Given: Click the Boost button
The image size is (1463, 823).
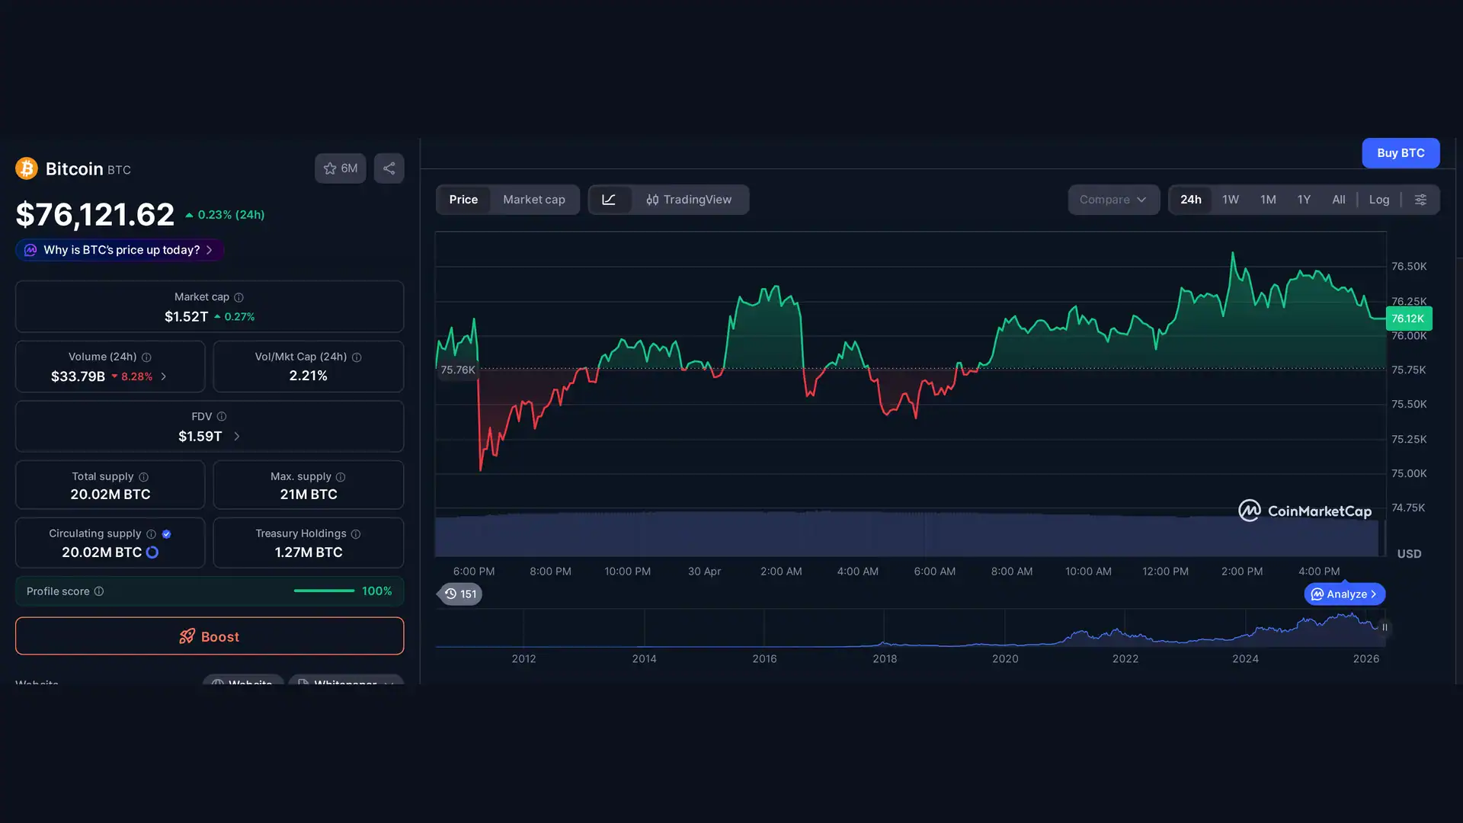Looking at the screenshot, I should point(210,636).
